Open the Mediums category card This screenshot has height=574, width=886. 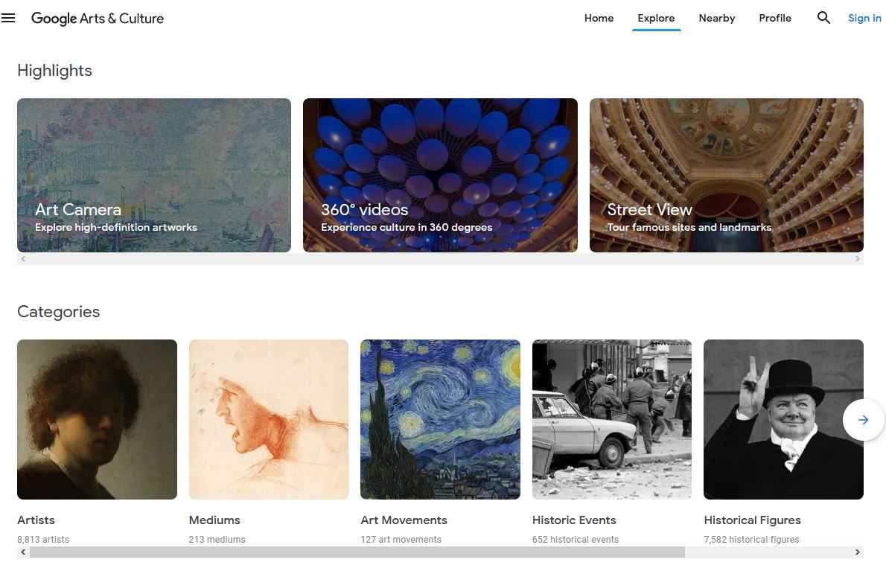pyautogui.click(x=268, y=419)
